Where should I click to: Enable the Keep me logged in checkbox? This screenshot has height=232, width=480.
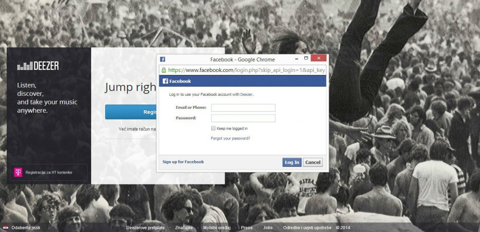click(214, 128)
